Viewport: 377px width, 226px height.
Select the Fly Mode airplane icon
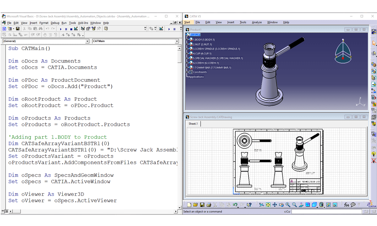[x=261, y=205]
